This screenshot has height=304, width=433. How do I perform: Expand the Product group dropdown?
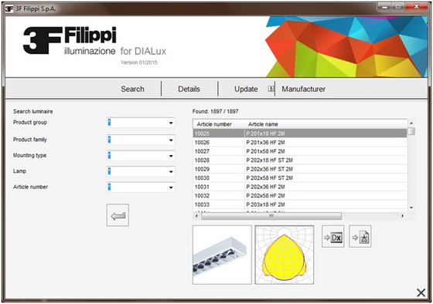tap(141, 123)
